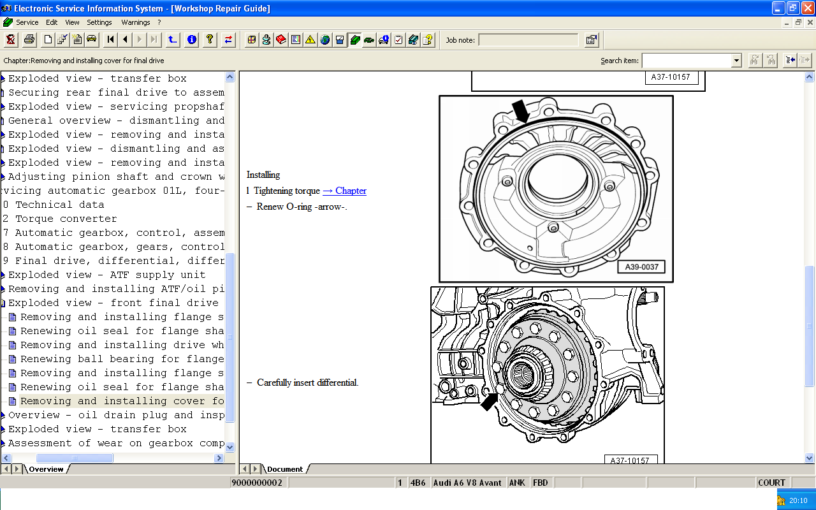Click the Job note text field

(528, 40)
